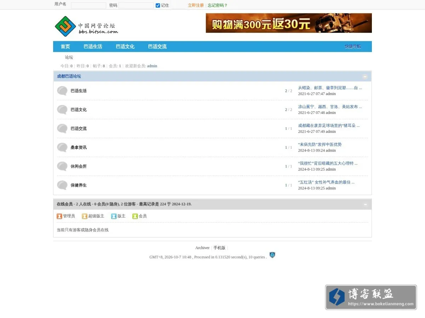425x318 pixels.
Task: Open the 手机版 mobile version link
Action: tap(219, 248)
